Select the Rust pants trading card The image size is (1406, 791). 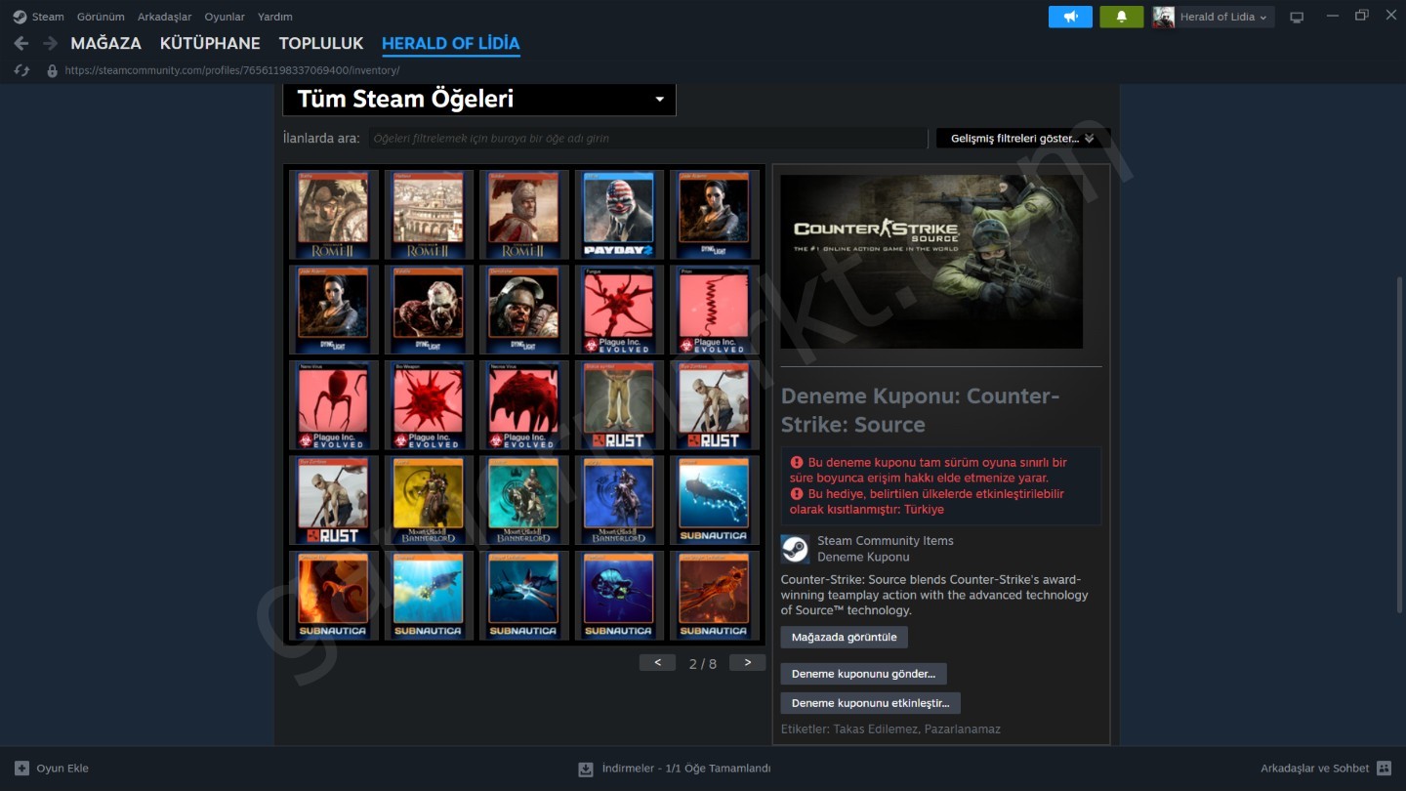click(619, 405)
